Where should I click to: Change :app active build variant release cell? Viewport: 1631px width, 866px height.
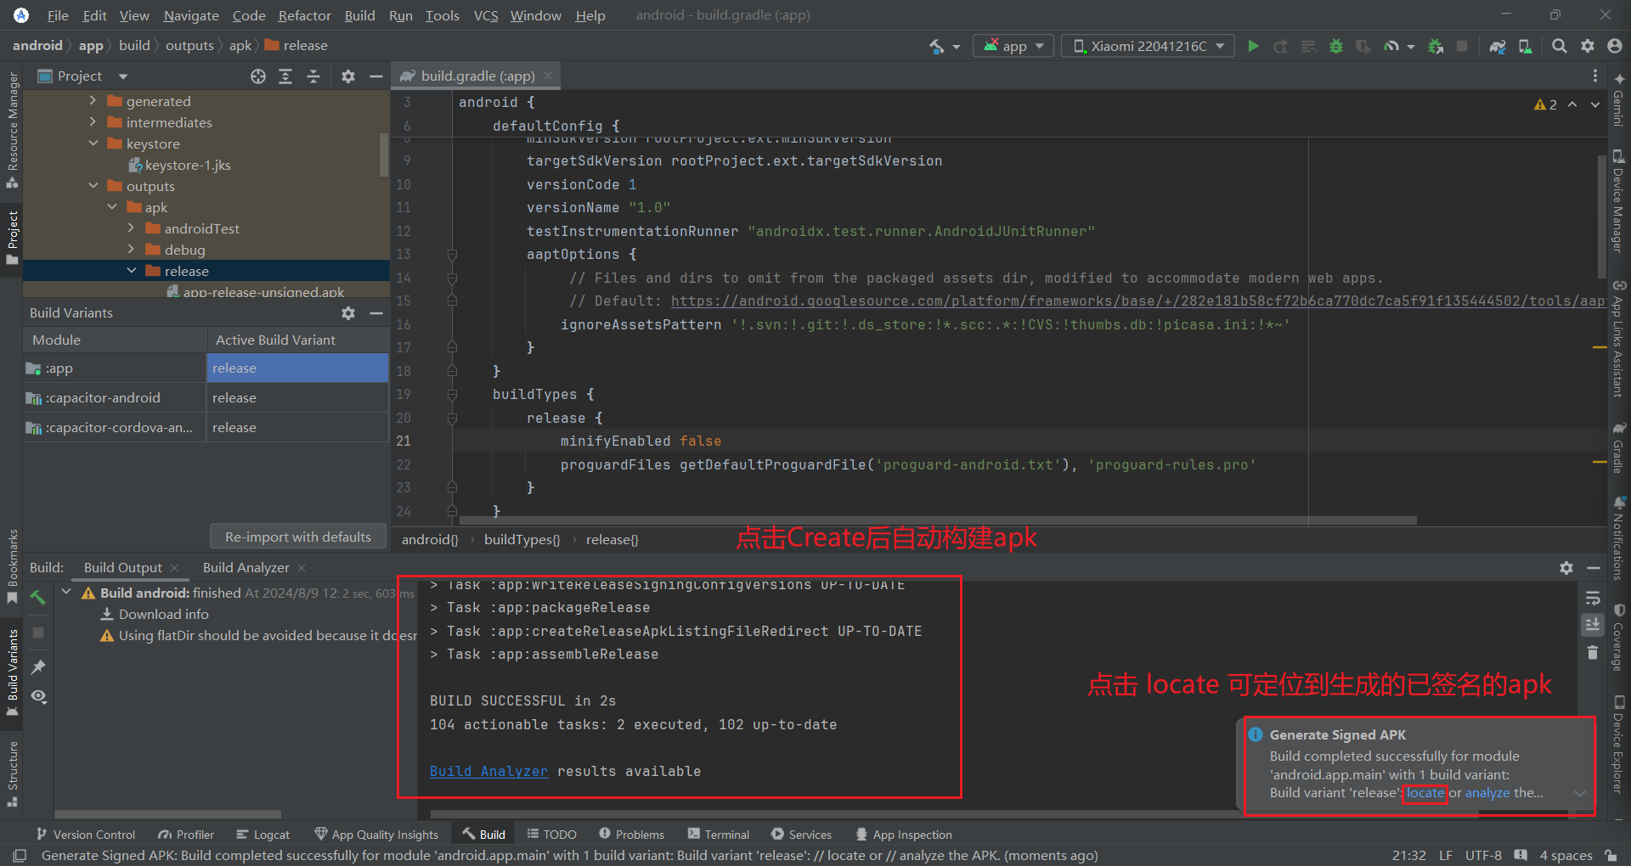[x=297, y=368]
